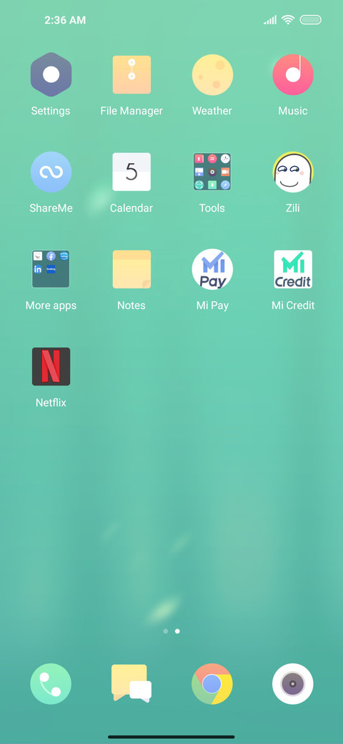Open the Calendar app
The image size is (343, 744).
[131, 172]
